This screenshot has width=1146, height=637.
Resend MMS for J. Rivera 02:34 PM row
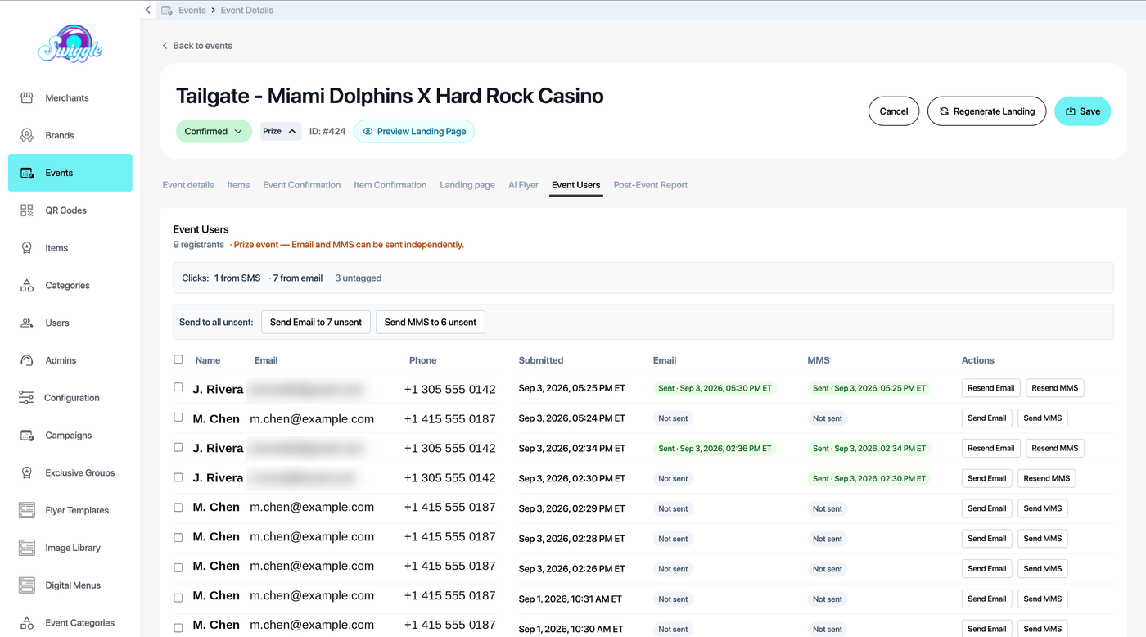tap(1055, 449)
